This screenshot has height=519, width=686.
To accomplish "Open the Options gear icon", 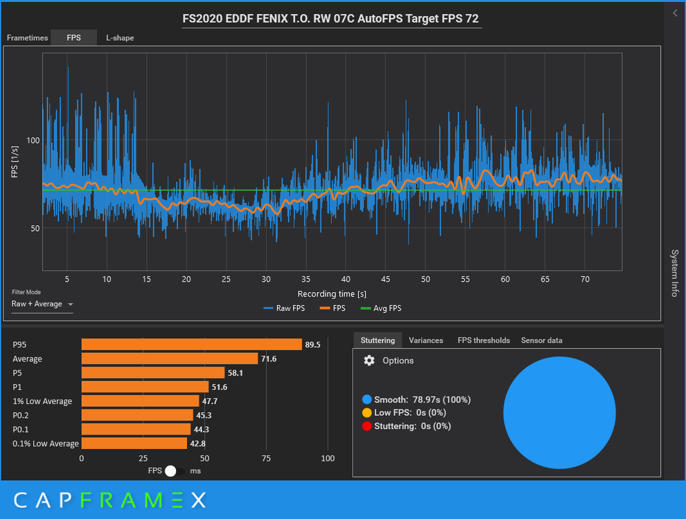I will pos(369,361).
